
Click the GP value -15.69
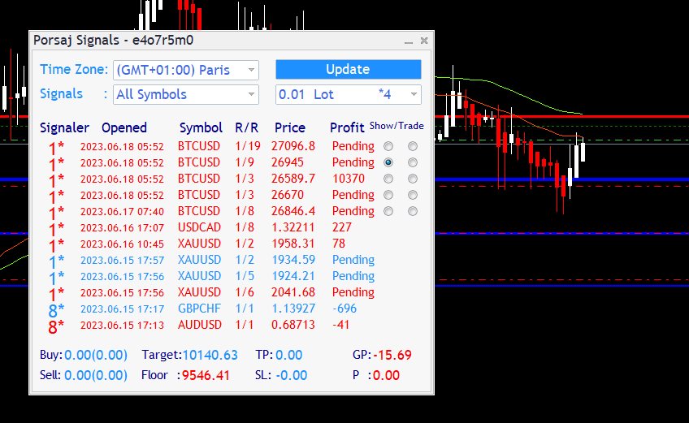pyautogui.click(x=392, y=356)
